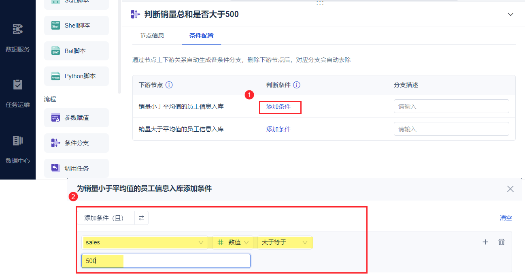Select the 参数赋值 node icon

pyautogui.click(x=55, y=118)
